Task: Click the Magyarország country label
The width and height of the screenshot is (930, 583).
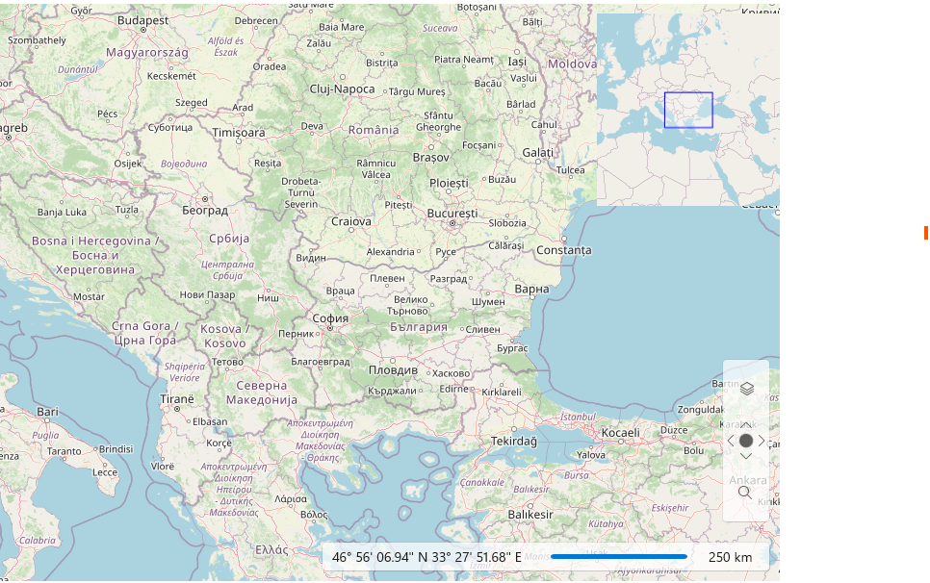Action: pos(147,53)
